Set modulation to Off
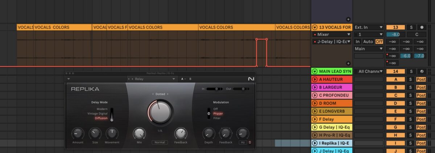Image resolution: width=435 pixels, height=153 pixels. (215, 109)
